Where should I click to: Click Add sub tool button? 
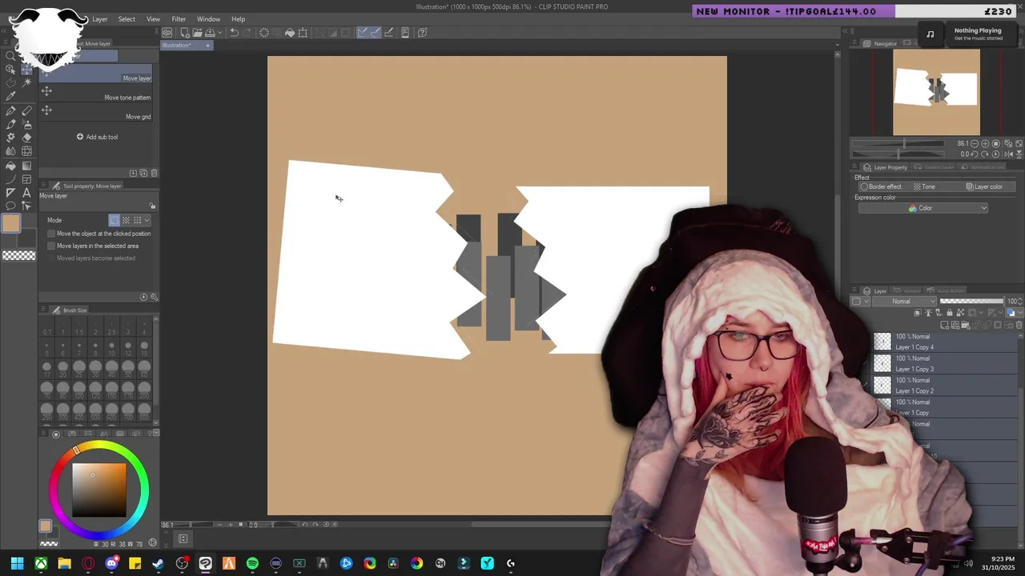(x=97, y=137)
